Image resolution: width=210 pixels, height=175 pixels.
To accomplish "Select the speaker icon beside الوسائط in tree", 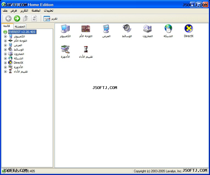I will 10,49.
